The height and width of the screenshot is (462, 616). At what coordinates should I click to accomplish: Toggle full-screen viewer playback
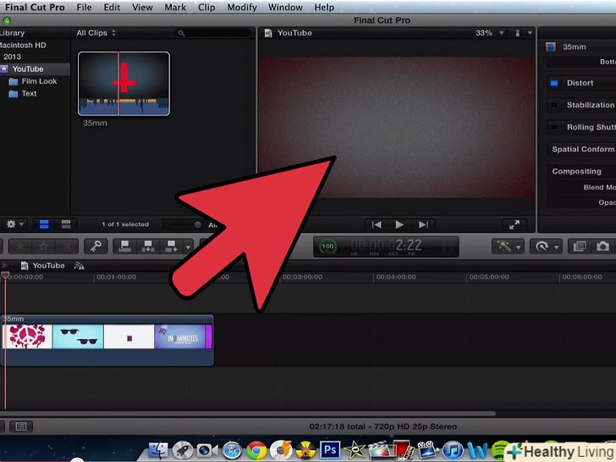pyautogui.click(x=514, y=224)
